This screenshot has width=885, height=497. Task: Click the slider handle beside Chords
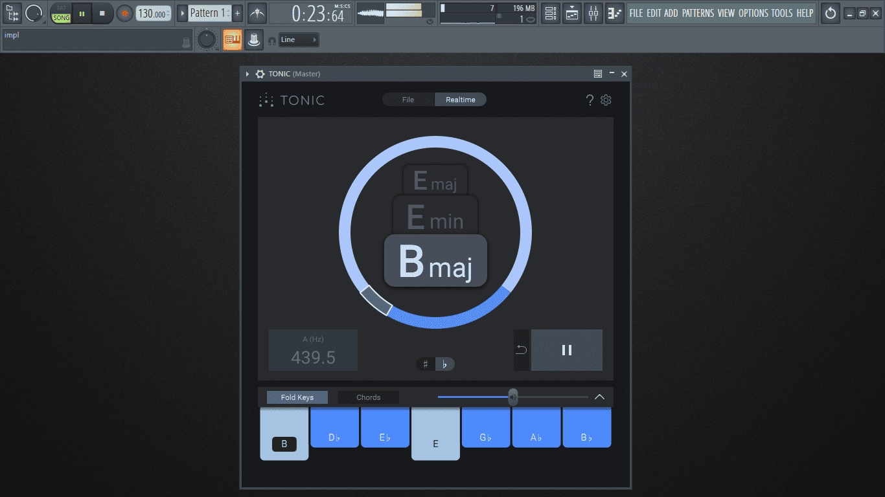(x=513, y=397)
